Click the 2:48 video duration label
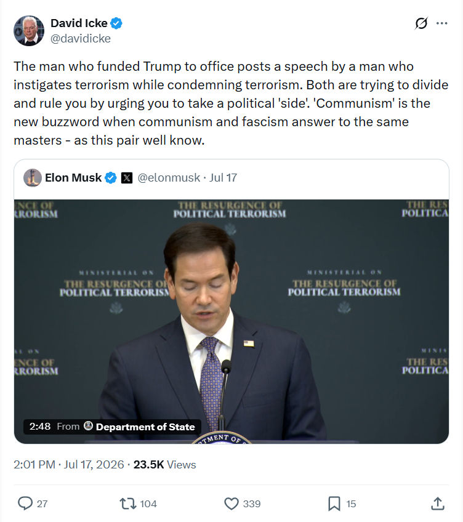The height and width of the screenshot is (522, 463). point(40,427)
